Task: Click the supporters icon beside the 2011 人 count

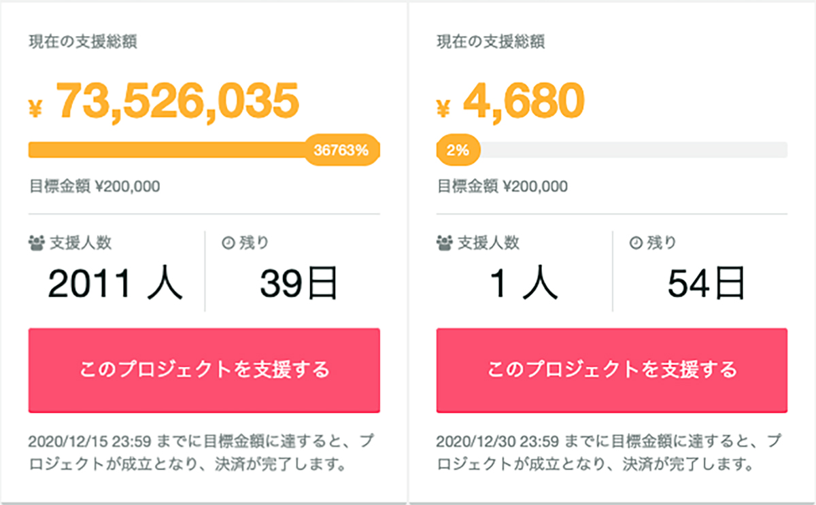Action: pyautogui.click(x=36, y=242)
